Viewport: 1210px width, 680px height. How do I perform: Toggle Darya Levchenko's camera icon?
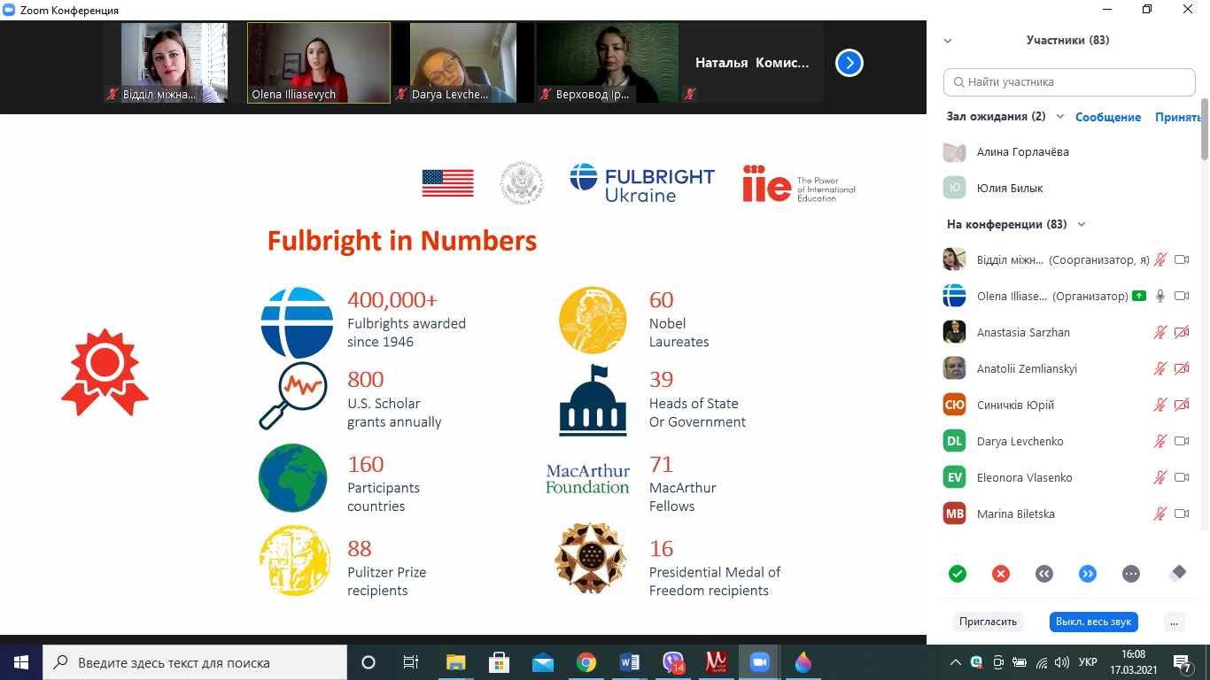(x=1181, y=441)
